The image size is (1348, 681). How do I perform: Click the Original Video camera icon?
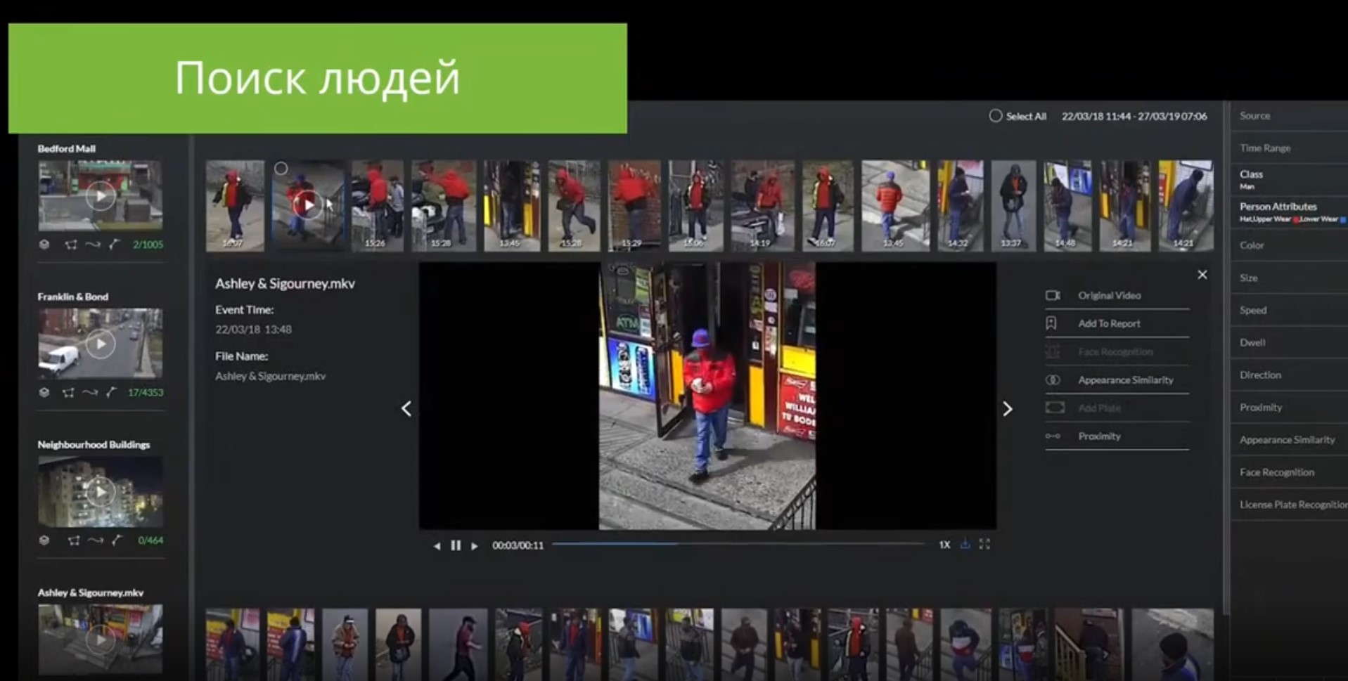(x=1053, y=295)
